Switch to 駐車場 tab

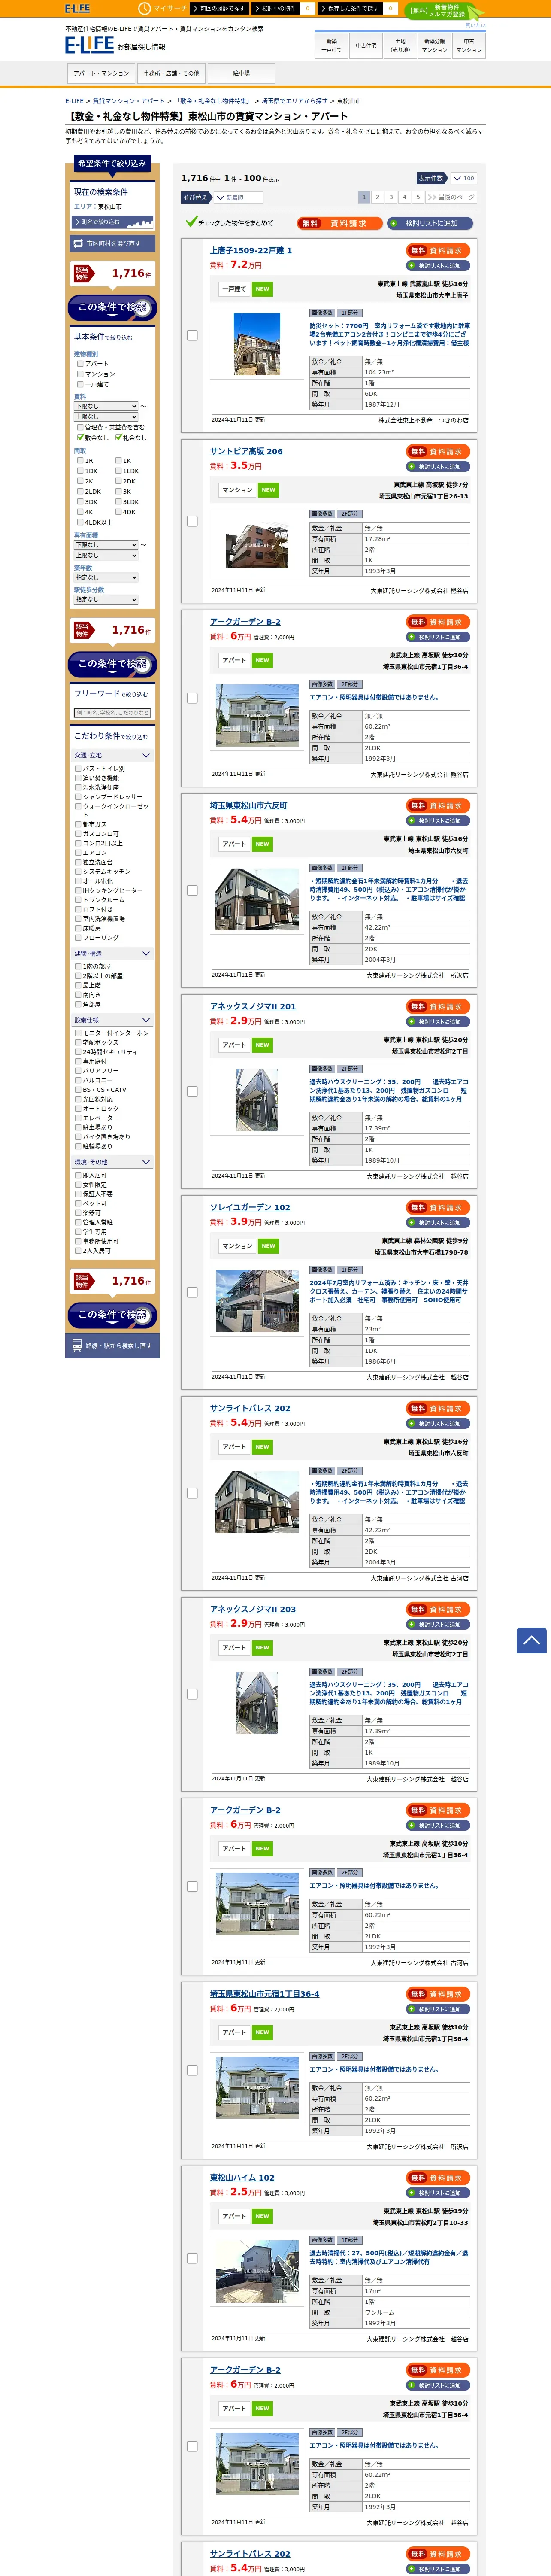coord(241,73)
